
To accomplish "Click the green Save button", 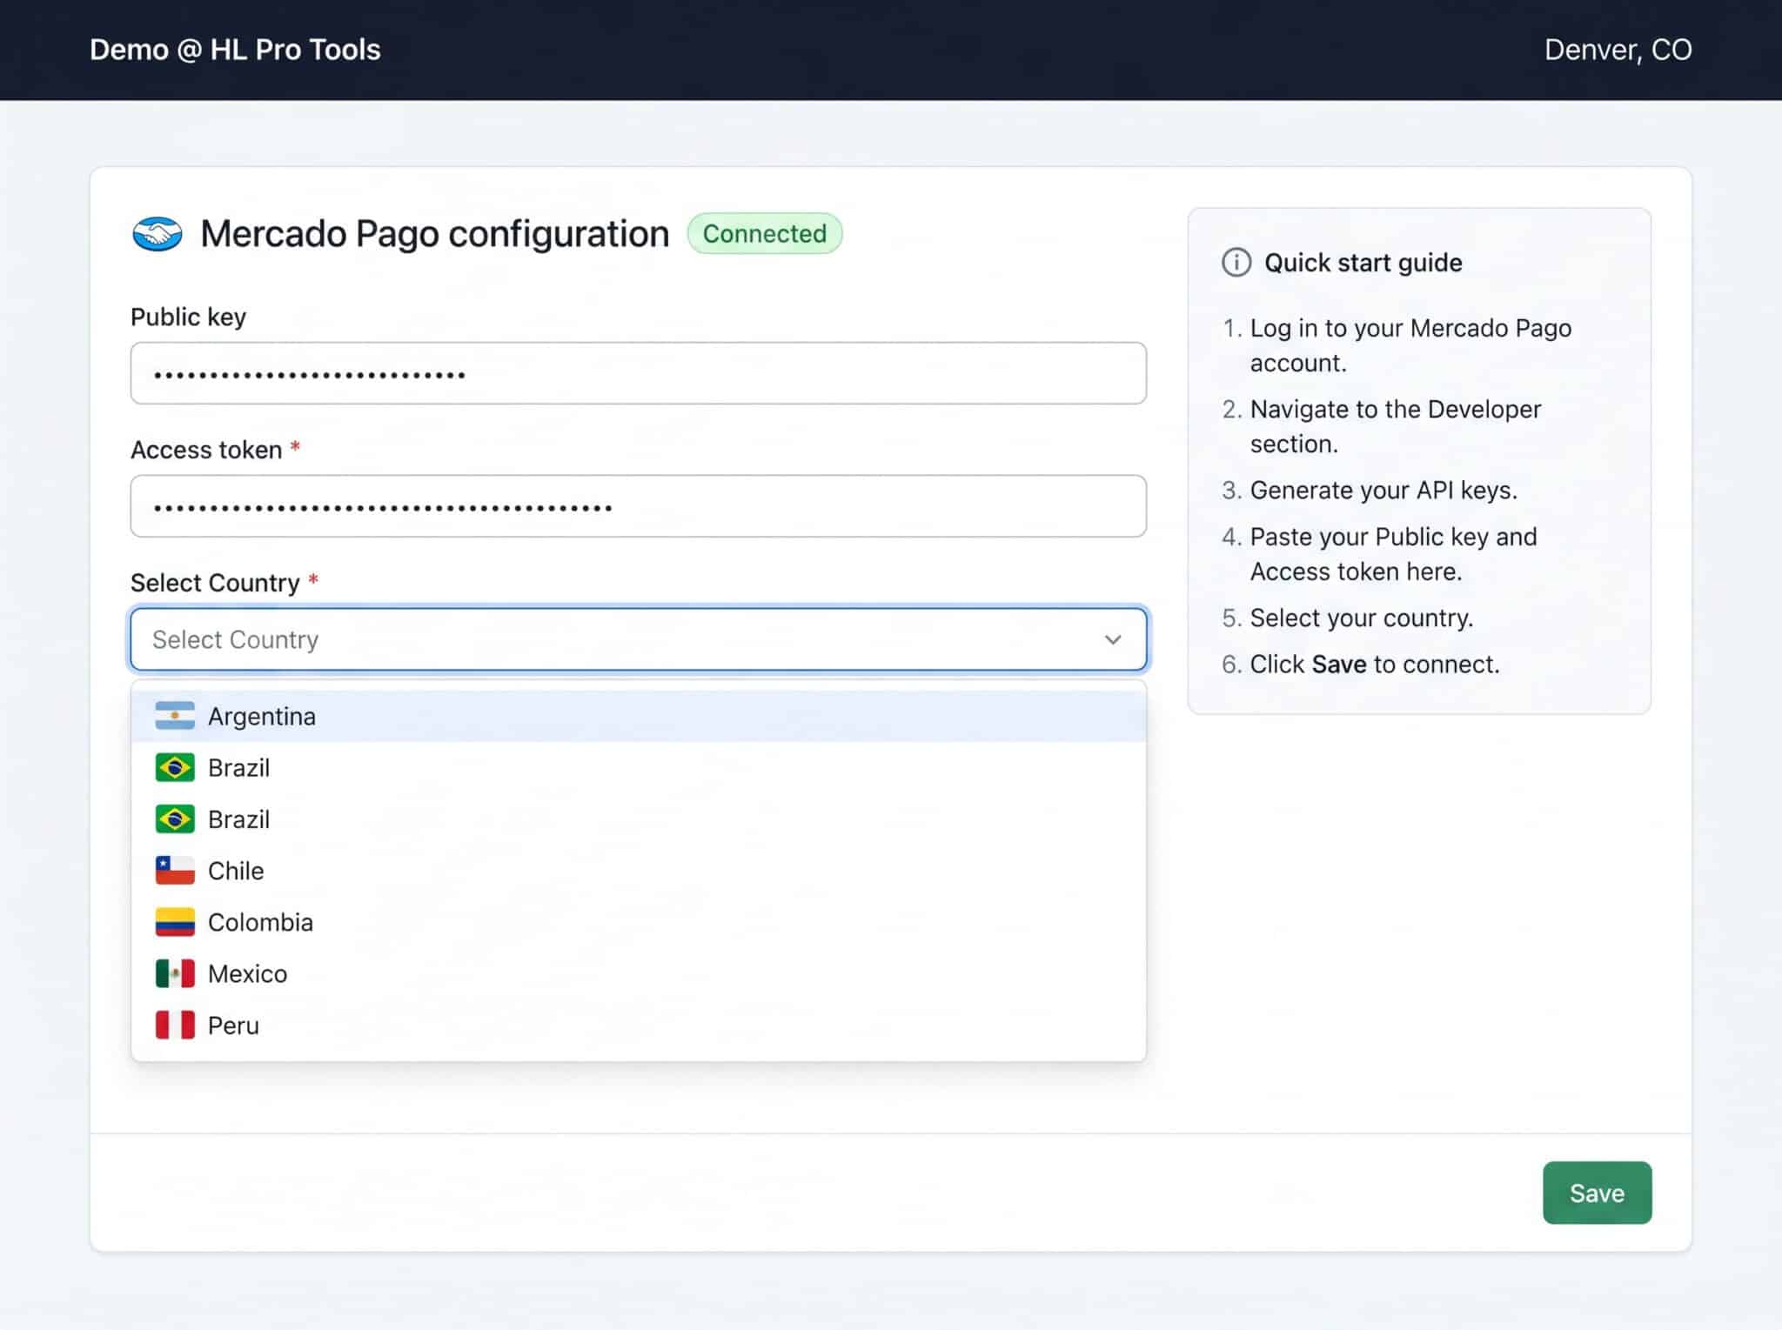I will tap(1597, 1193).
